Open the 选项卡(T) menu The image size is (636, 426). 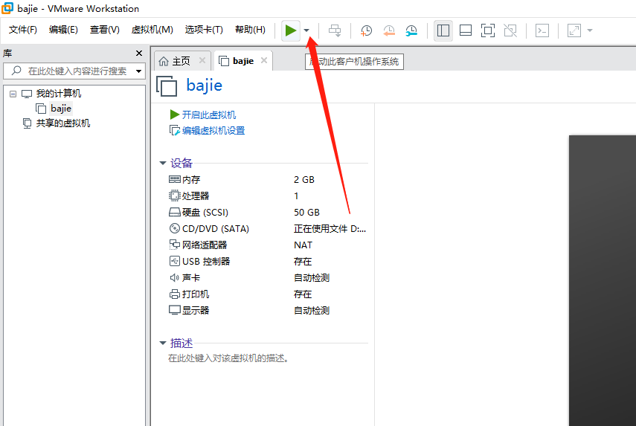(204, 30)
